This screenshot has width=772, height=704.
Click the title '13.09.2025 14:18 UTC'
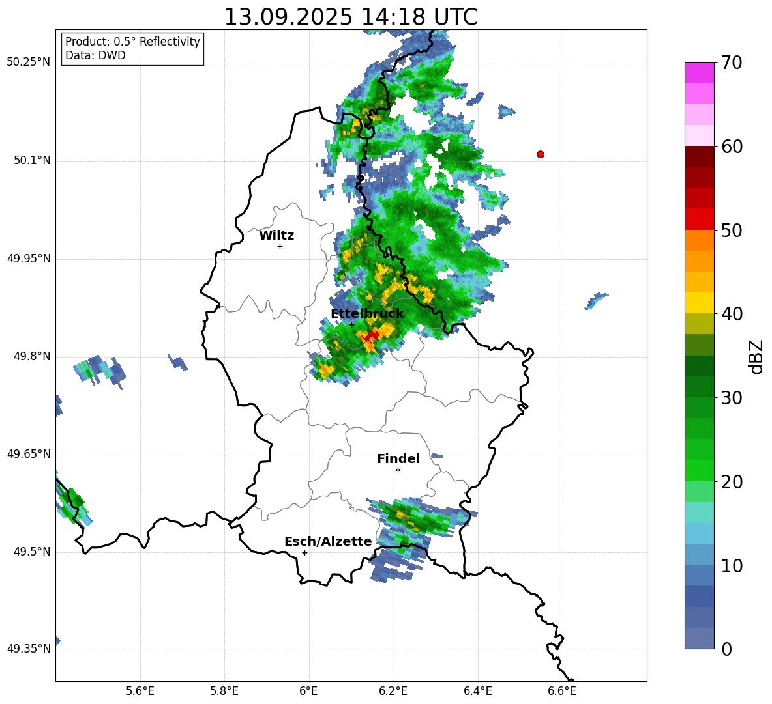coord(351,17)
